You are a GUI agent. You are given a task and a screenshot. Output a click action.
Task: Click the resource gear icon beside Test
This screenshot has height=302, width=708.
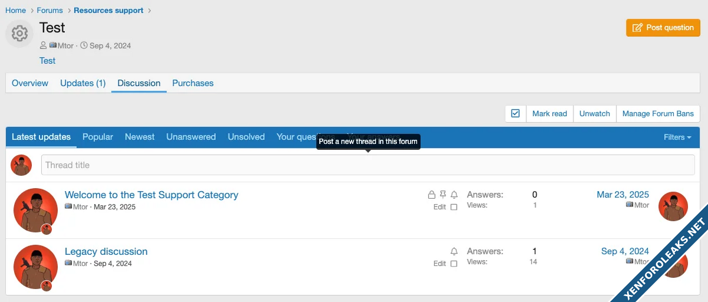point(19,34)
